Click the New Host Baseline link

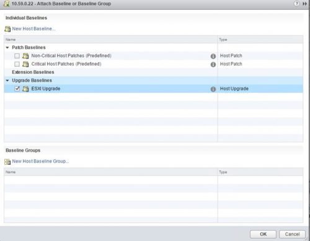33,28
